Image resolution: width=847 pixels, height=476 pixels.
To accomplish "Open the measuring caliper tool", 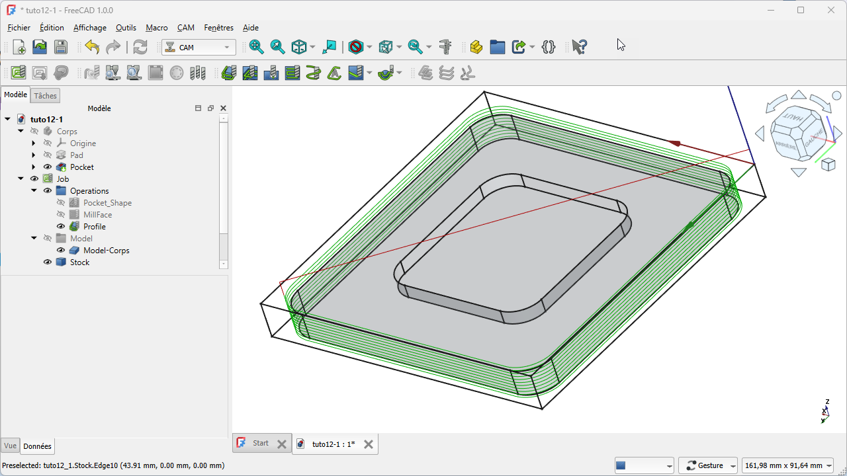I will tap(445, 47).
